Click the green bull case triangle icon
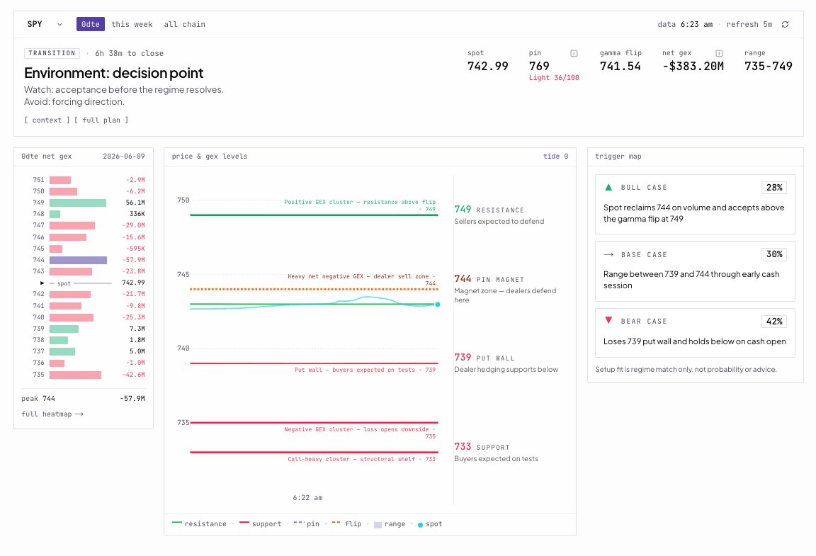This screenshot has width=816, height=556. (608, 187)
